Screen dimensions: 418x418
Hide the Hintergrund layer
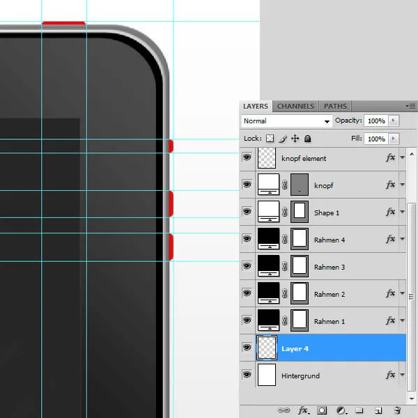[247, 375]
